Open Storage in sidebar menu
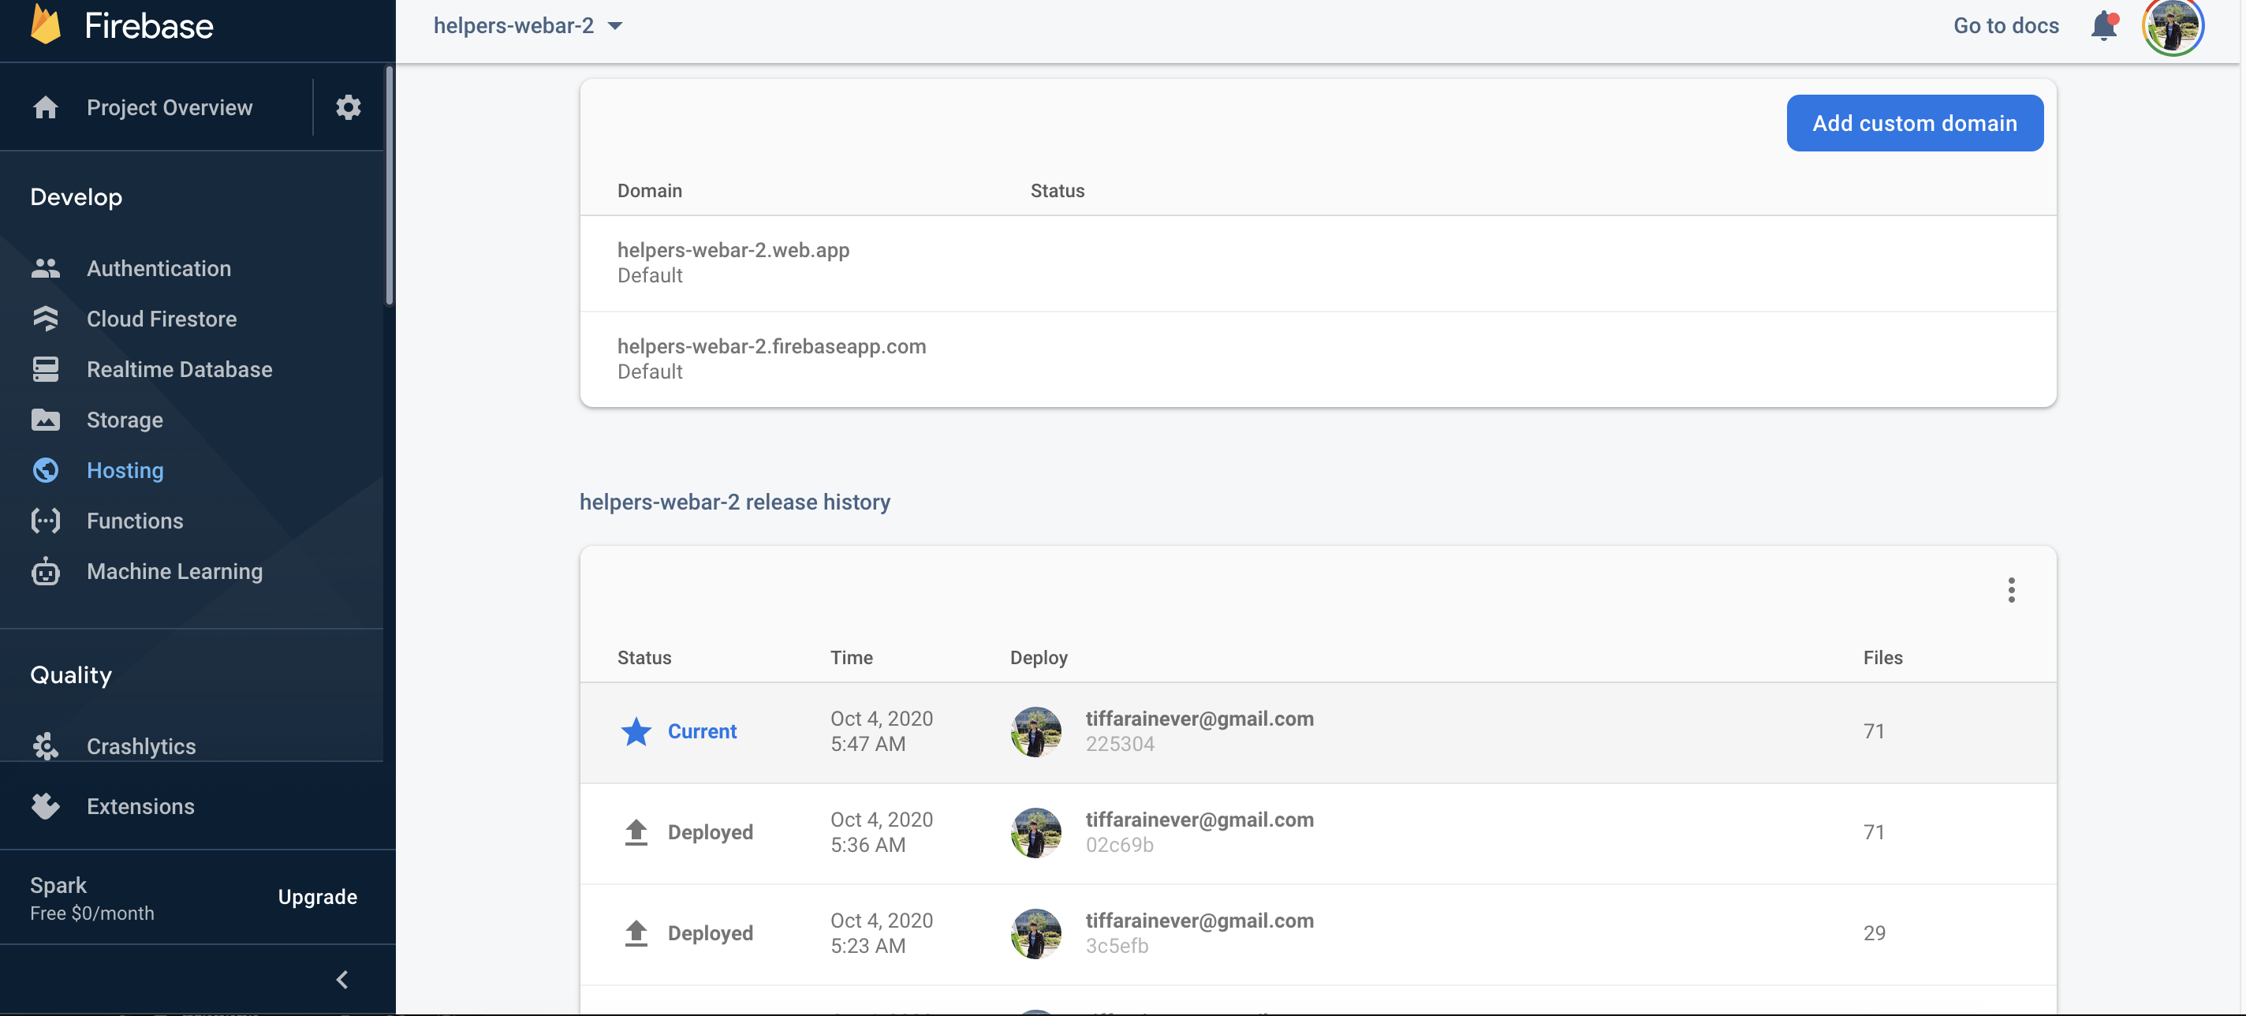 tap(125, 420)
